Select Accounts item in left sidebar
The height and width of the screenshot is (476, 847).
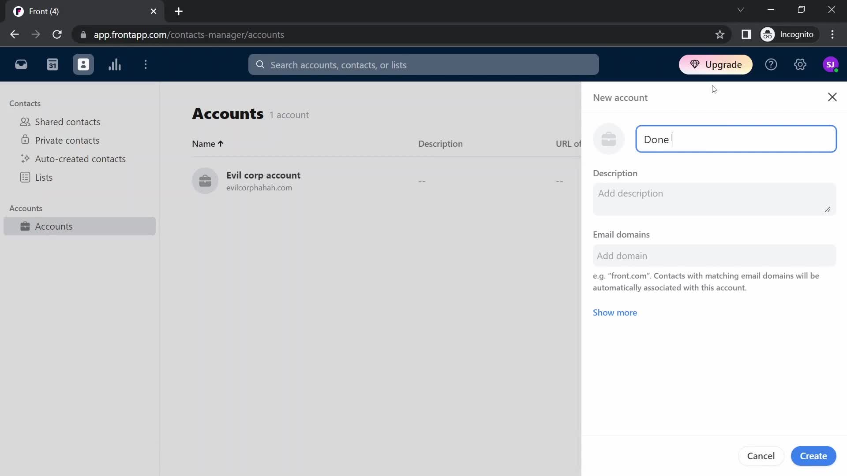[x=54, y=227]
